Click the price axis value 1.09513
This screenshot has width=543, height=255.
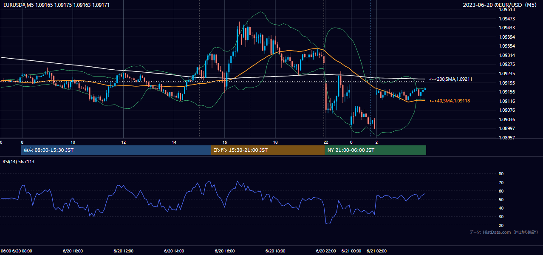(x=507, y=9)
